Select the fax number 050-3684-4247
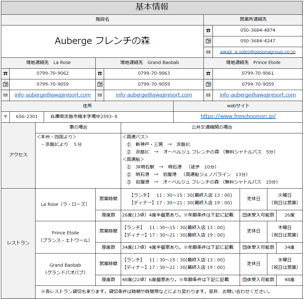This screenshot has height=299, width=306. click(258, 41)
